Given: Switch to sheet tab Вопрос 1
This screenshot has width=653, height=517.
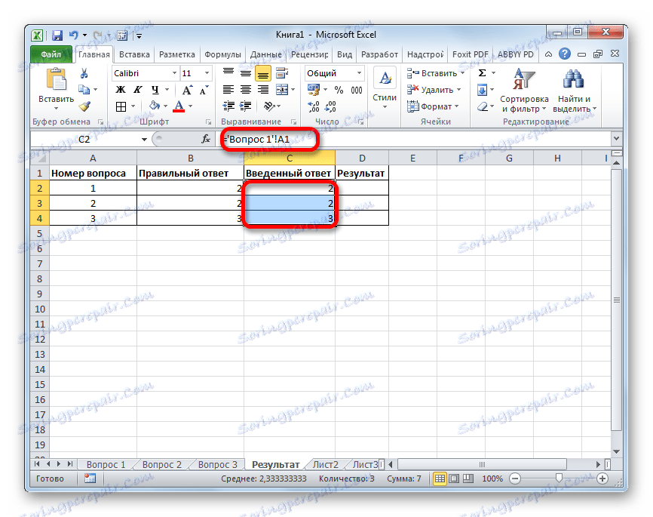Looking at the screenshot, I should (x=106, y=464).
